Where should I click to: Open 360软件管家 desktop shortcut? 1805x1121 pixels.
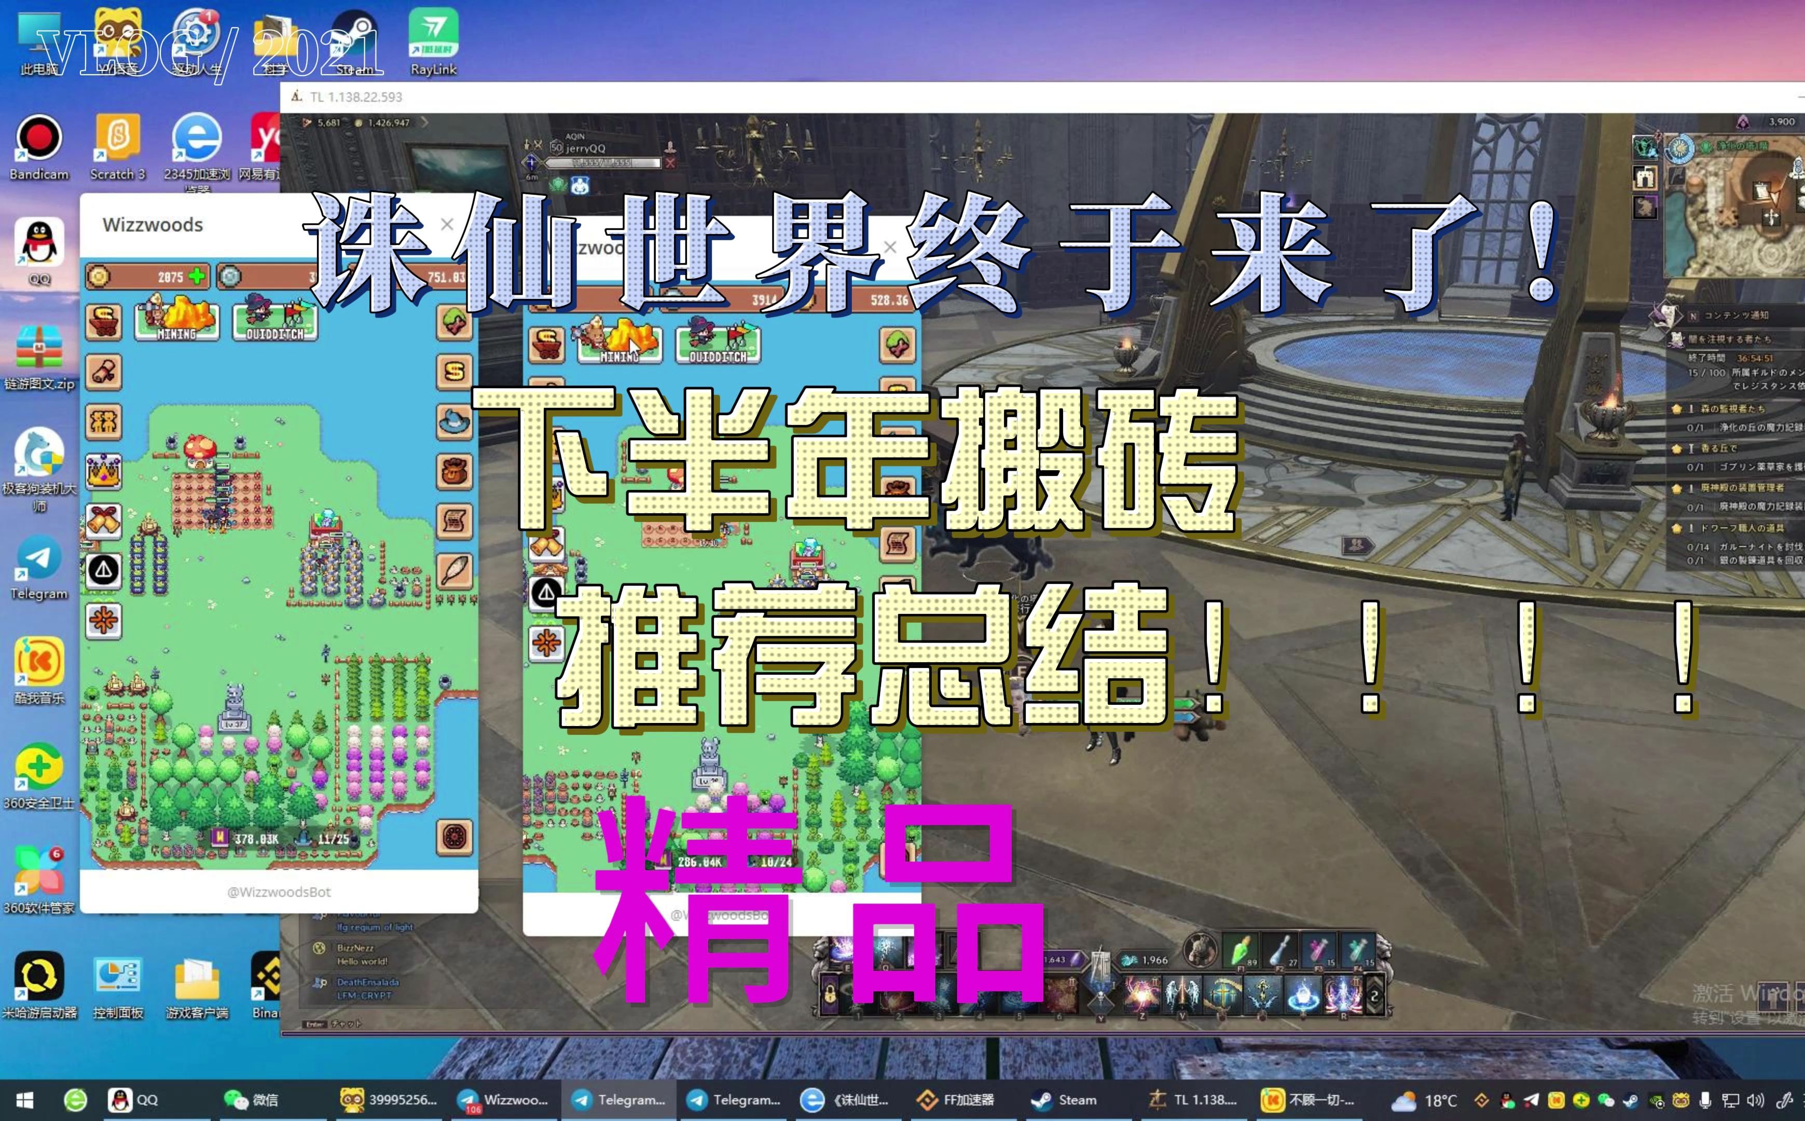click(x=39, y=881)
